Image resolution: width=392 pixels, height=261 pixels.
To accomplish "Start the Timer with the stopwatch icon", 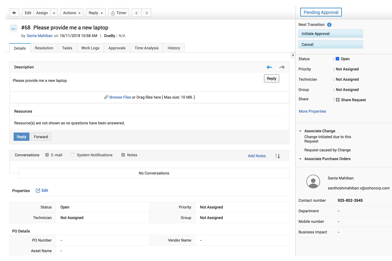I will pyautogui.click(x=118, y=13).
